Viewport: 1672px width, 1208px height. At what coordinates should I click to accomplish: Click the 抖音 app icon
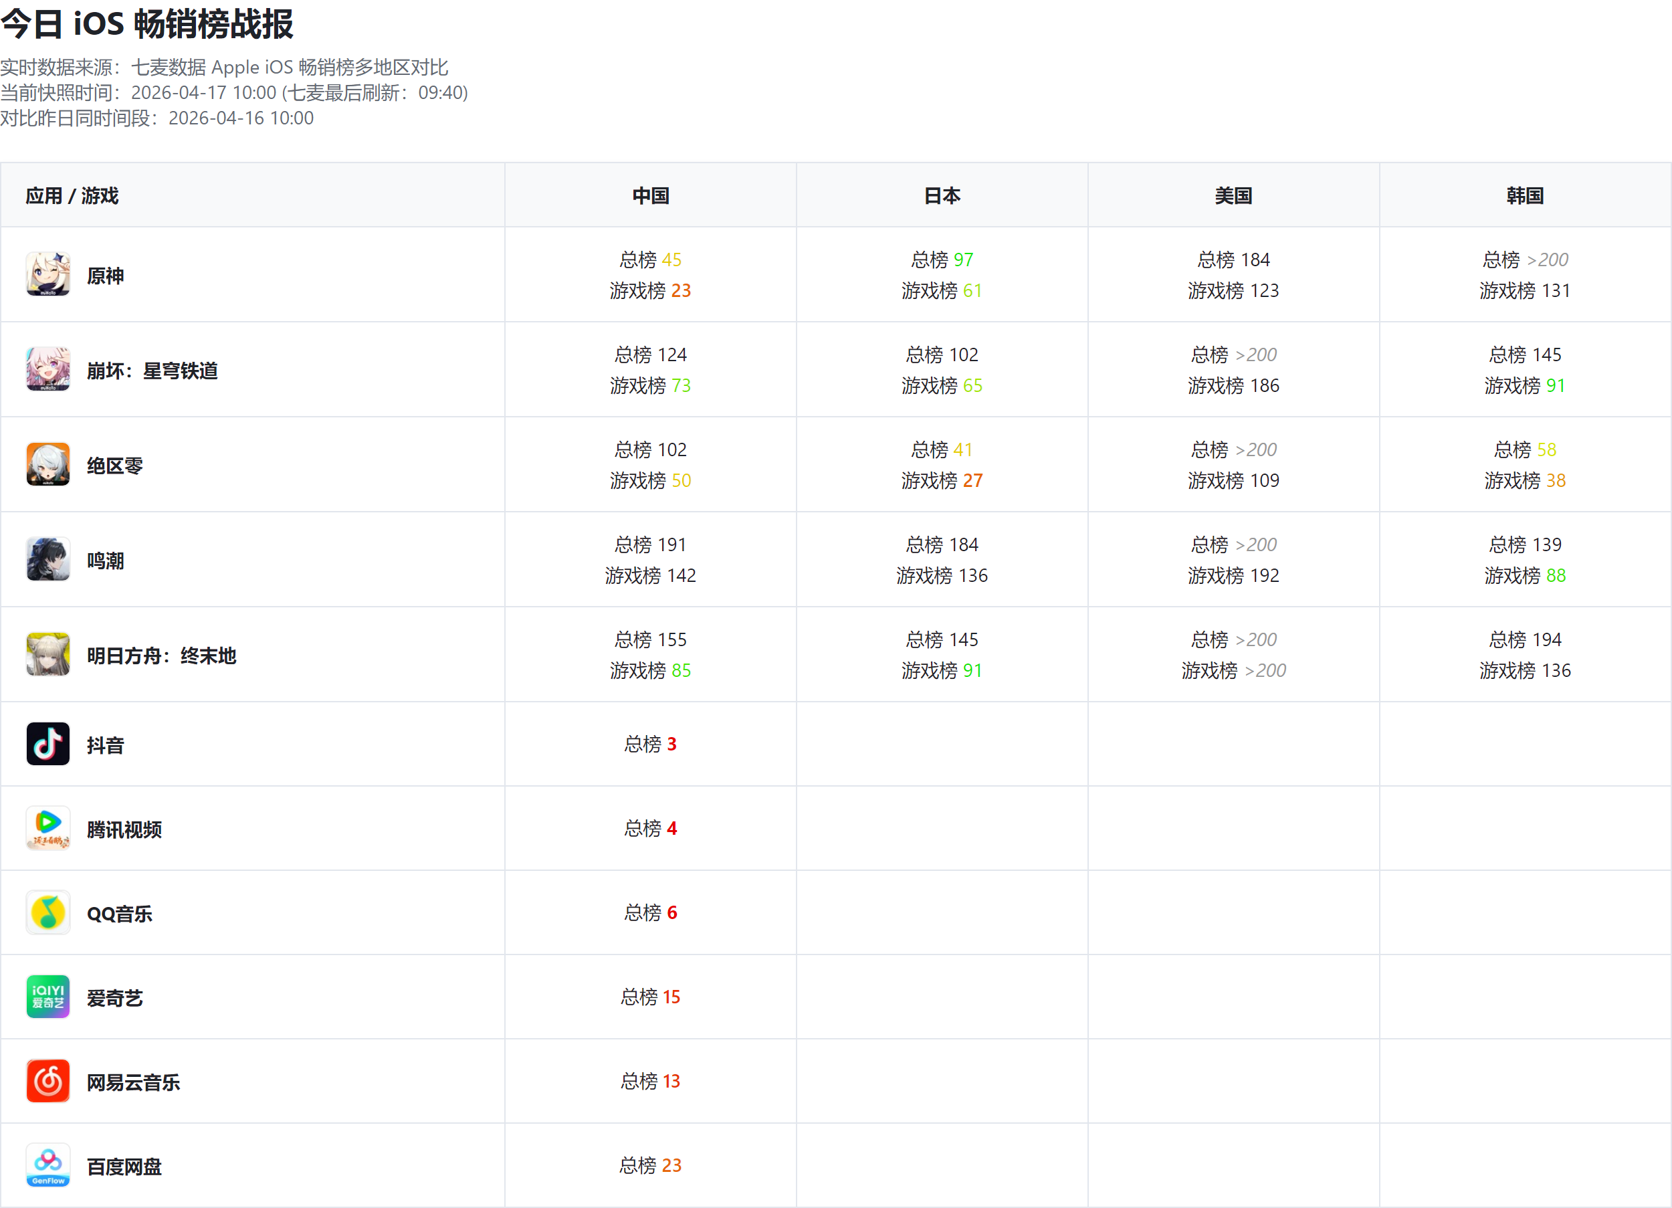48,744
